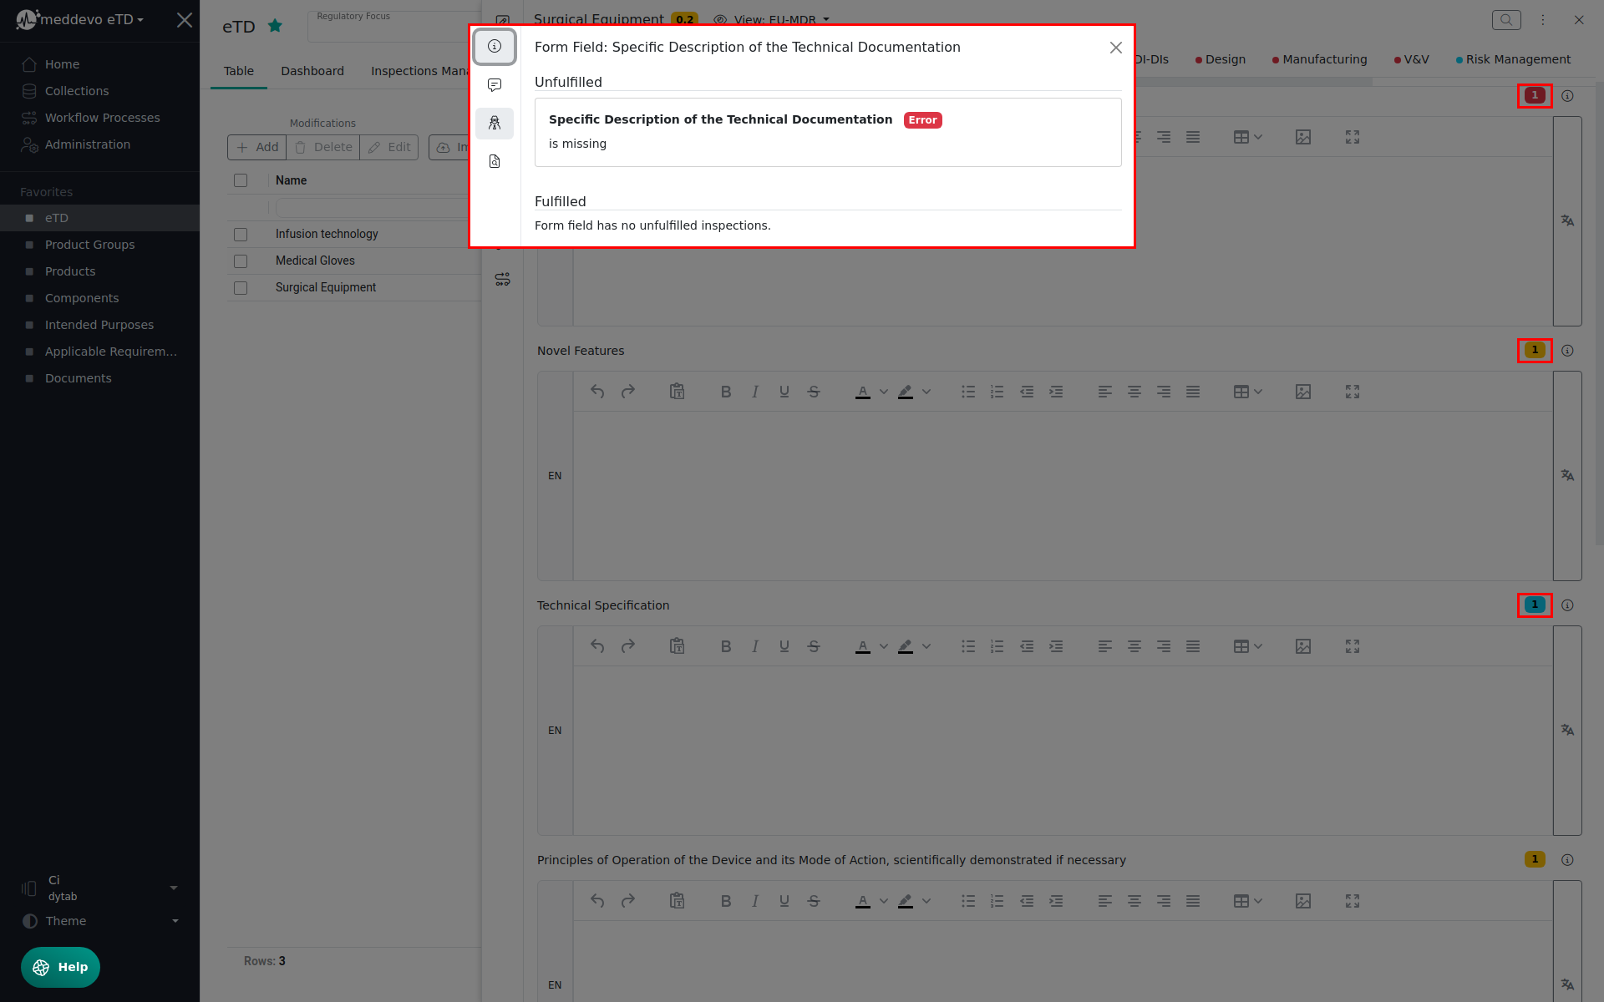Check the Infusion technology row checkbox
The height and width of the screenshot is (1002, 1604).
coord(241,235)
